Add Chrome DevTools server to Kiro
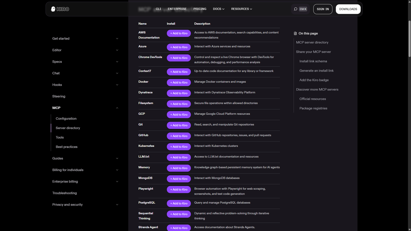The width and height of the screenshot is (411, 231). click(179, 58)
